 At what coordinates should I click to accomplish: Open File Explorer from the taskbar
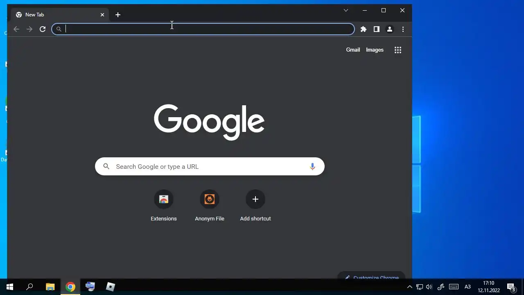(x=50, y=287)
